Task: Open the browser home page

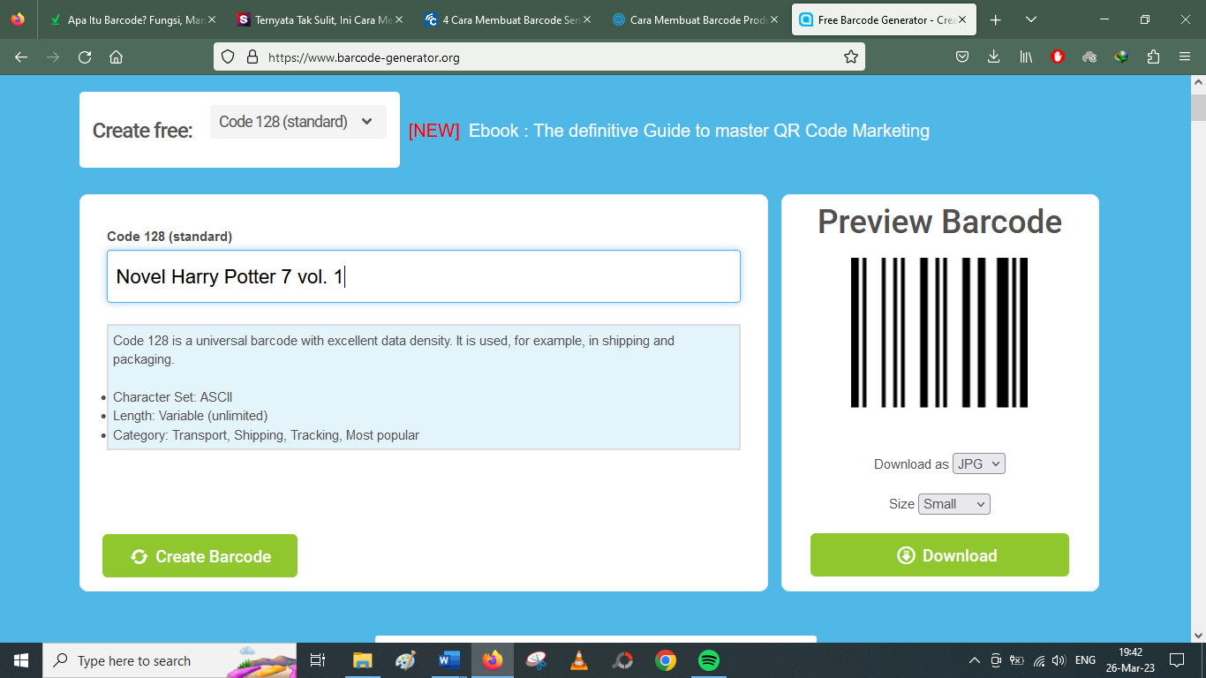Action: (x=116, y=57)
